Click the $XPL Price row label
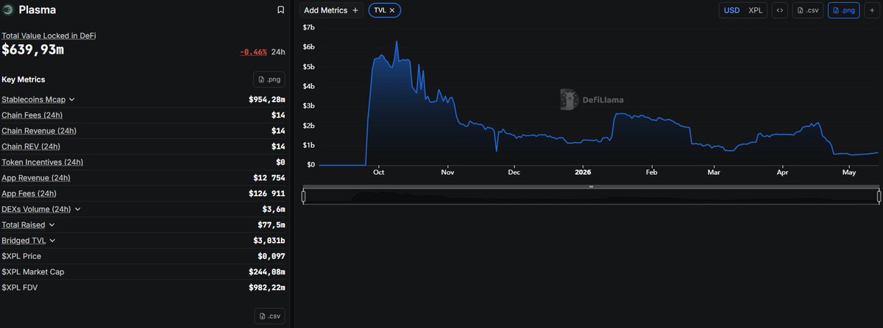This screenshot has width=883, height=328. click(21, 256)
